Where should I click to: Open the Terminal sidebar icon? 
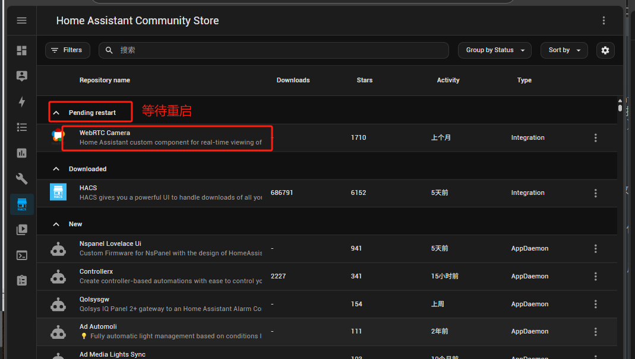22,255
